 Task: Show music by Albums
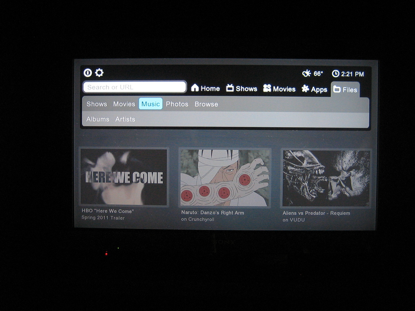click(98, 119)
